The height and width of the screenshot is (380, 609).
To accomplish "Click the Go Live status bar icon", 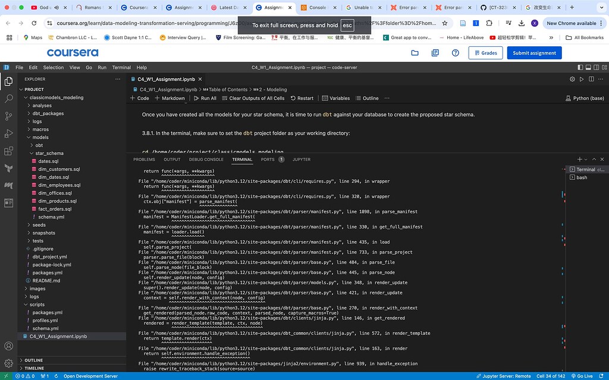I will (x=582, y=375).
